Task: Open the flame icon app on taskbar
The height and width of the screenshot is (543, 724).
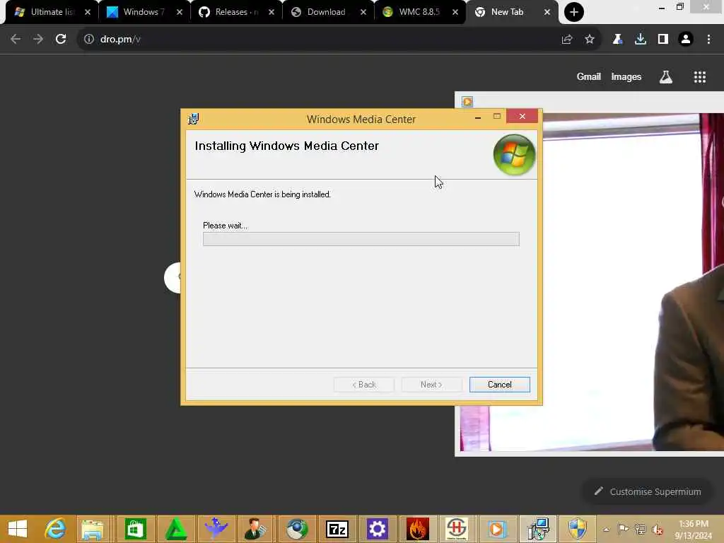Action: coord(417,529)
